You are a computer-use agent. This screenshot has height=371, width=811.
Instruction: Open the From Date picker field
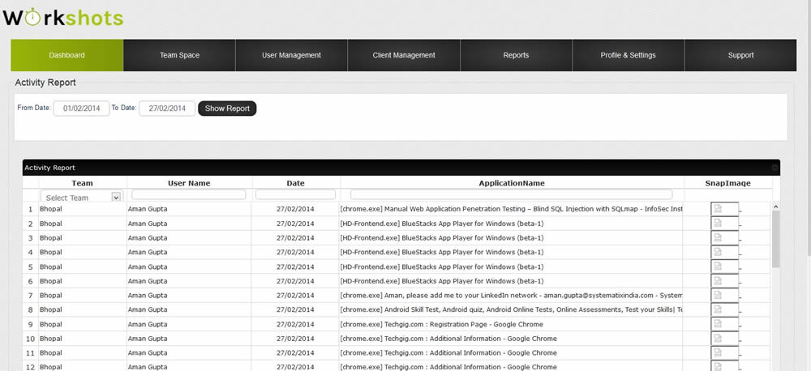tap(81, 109)
